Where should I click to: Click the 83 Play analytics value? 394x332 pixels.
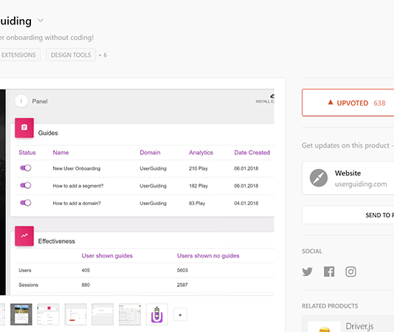pos(197,203)
